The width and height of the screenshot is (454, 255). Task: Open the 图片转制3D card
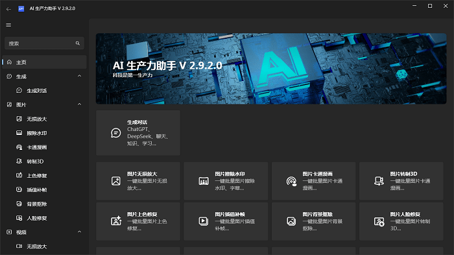pos(401,181)
